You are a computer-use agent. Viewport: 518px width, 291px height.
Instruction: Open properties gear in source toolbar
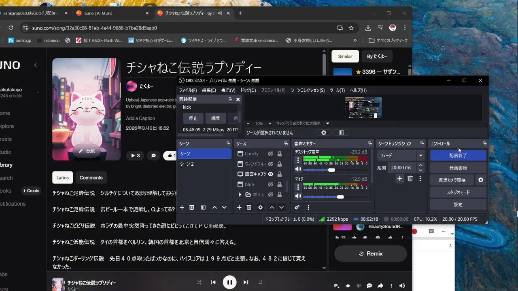pos(324,133)
